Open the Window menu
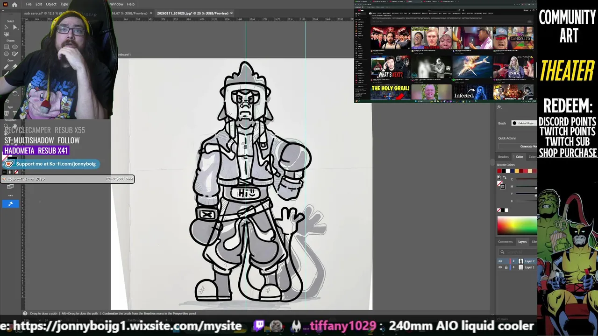Viewport: 598px width, 336px height. (116, 4)
